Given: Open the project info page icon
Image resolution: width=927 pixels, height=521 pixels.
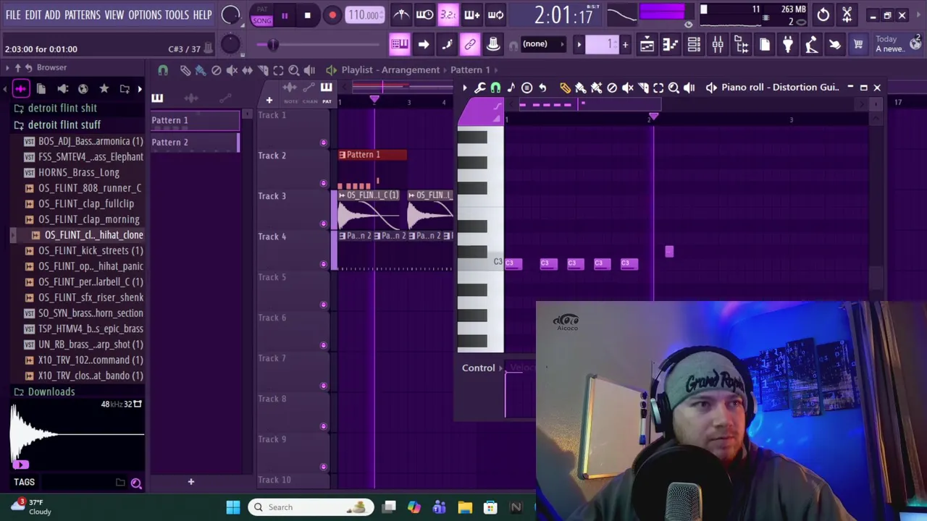Looking at the screenshot, I should click(x=765, y=45).
